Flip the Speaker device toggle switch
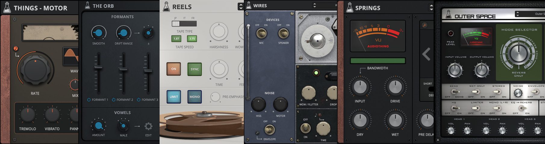 point(283,34)
